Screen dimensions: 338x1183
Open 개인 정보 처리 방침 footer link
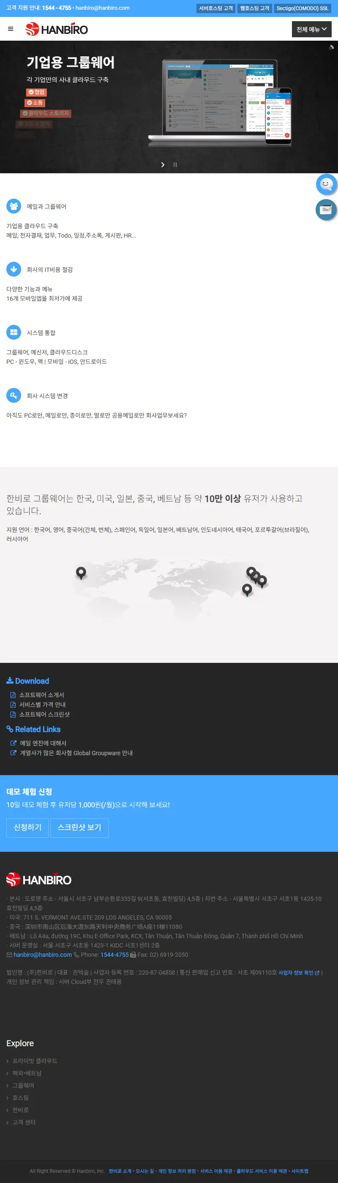(177, 1171)
